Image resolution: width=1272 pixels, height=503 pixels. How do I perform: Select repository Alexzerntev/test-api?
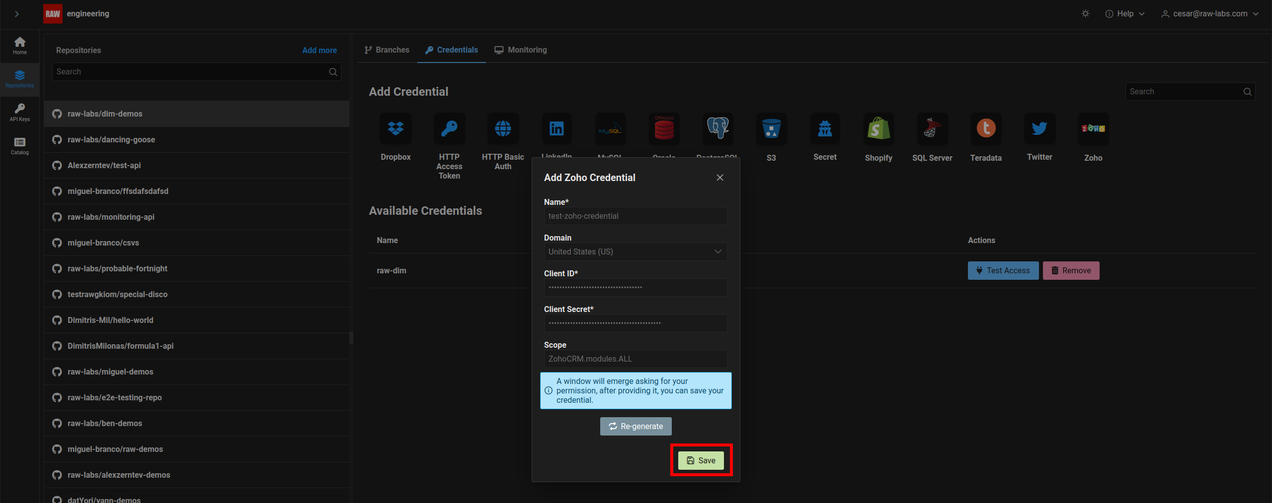(197, 166)
